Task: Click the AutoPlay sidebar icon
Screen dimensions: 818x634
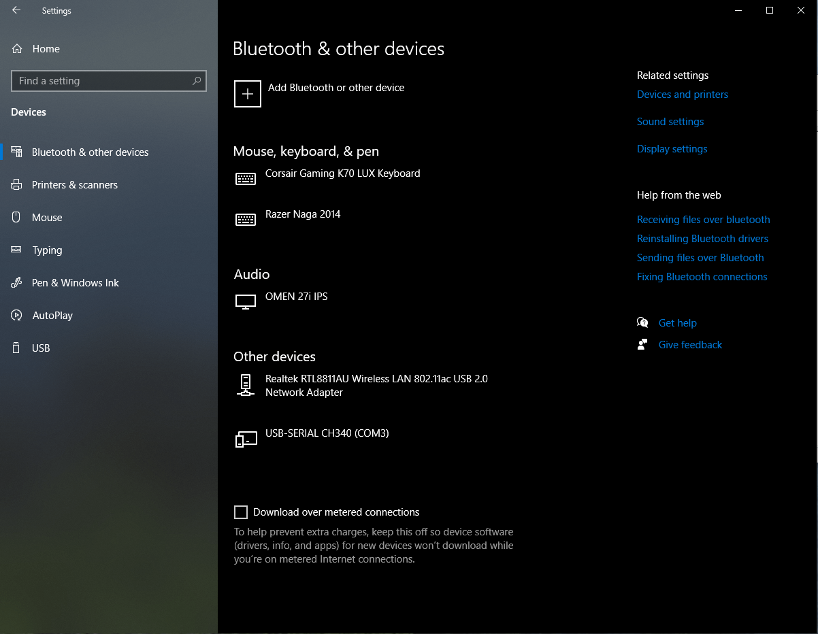Action: coord(18,315)
